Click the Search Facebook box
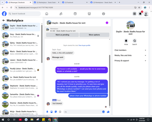 click(x=24, y=14)
